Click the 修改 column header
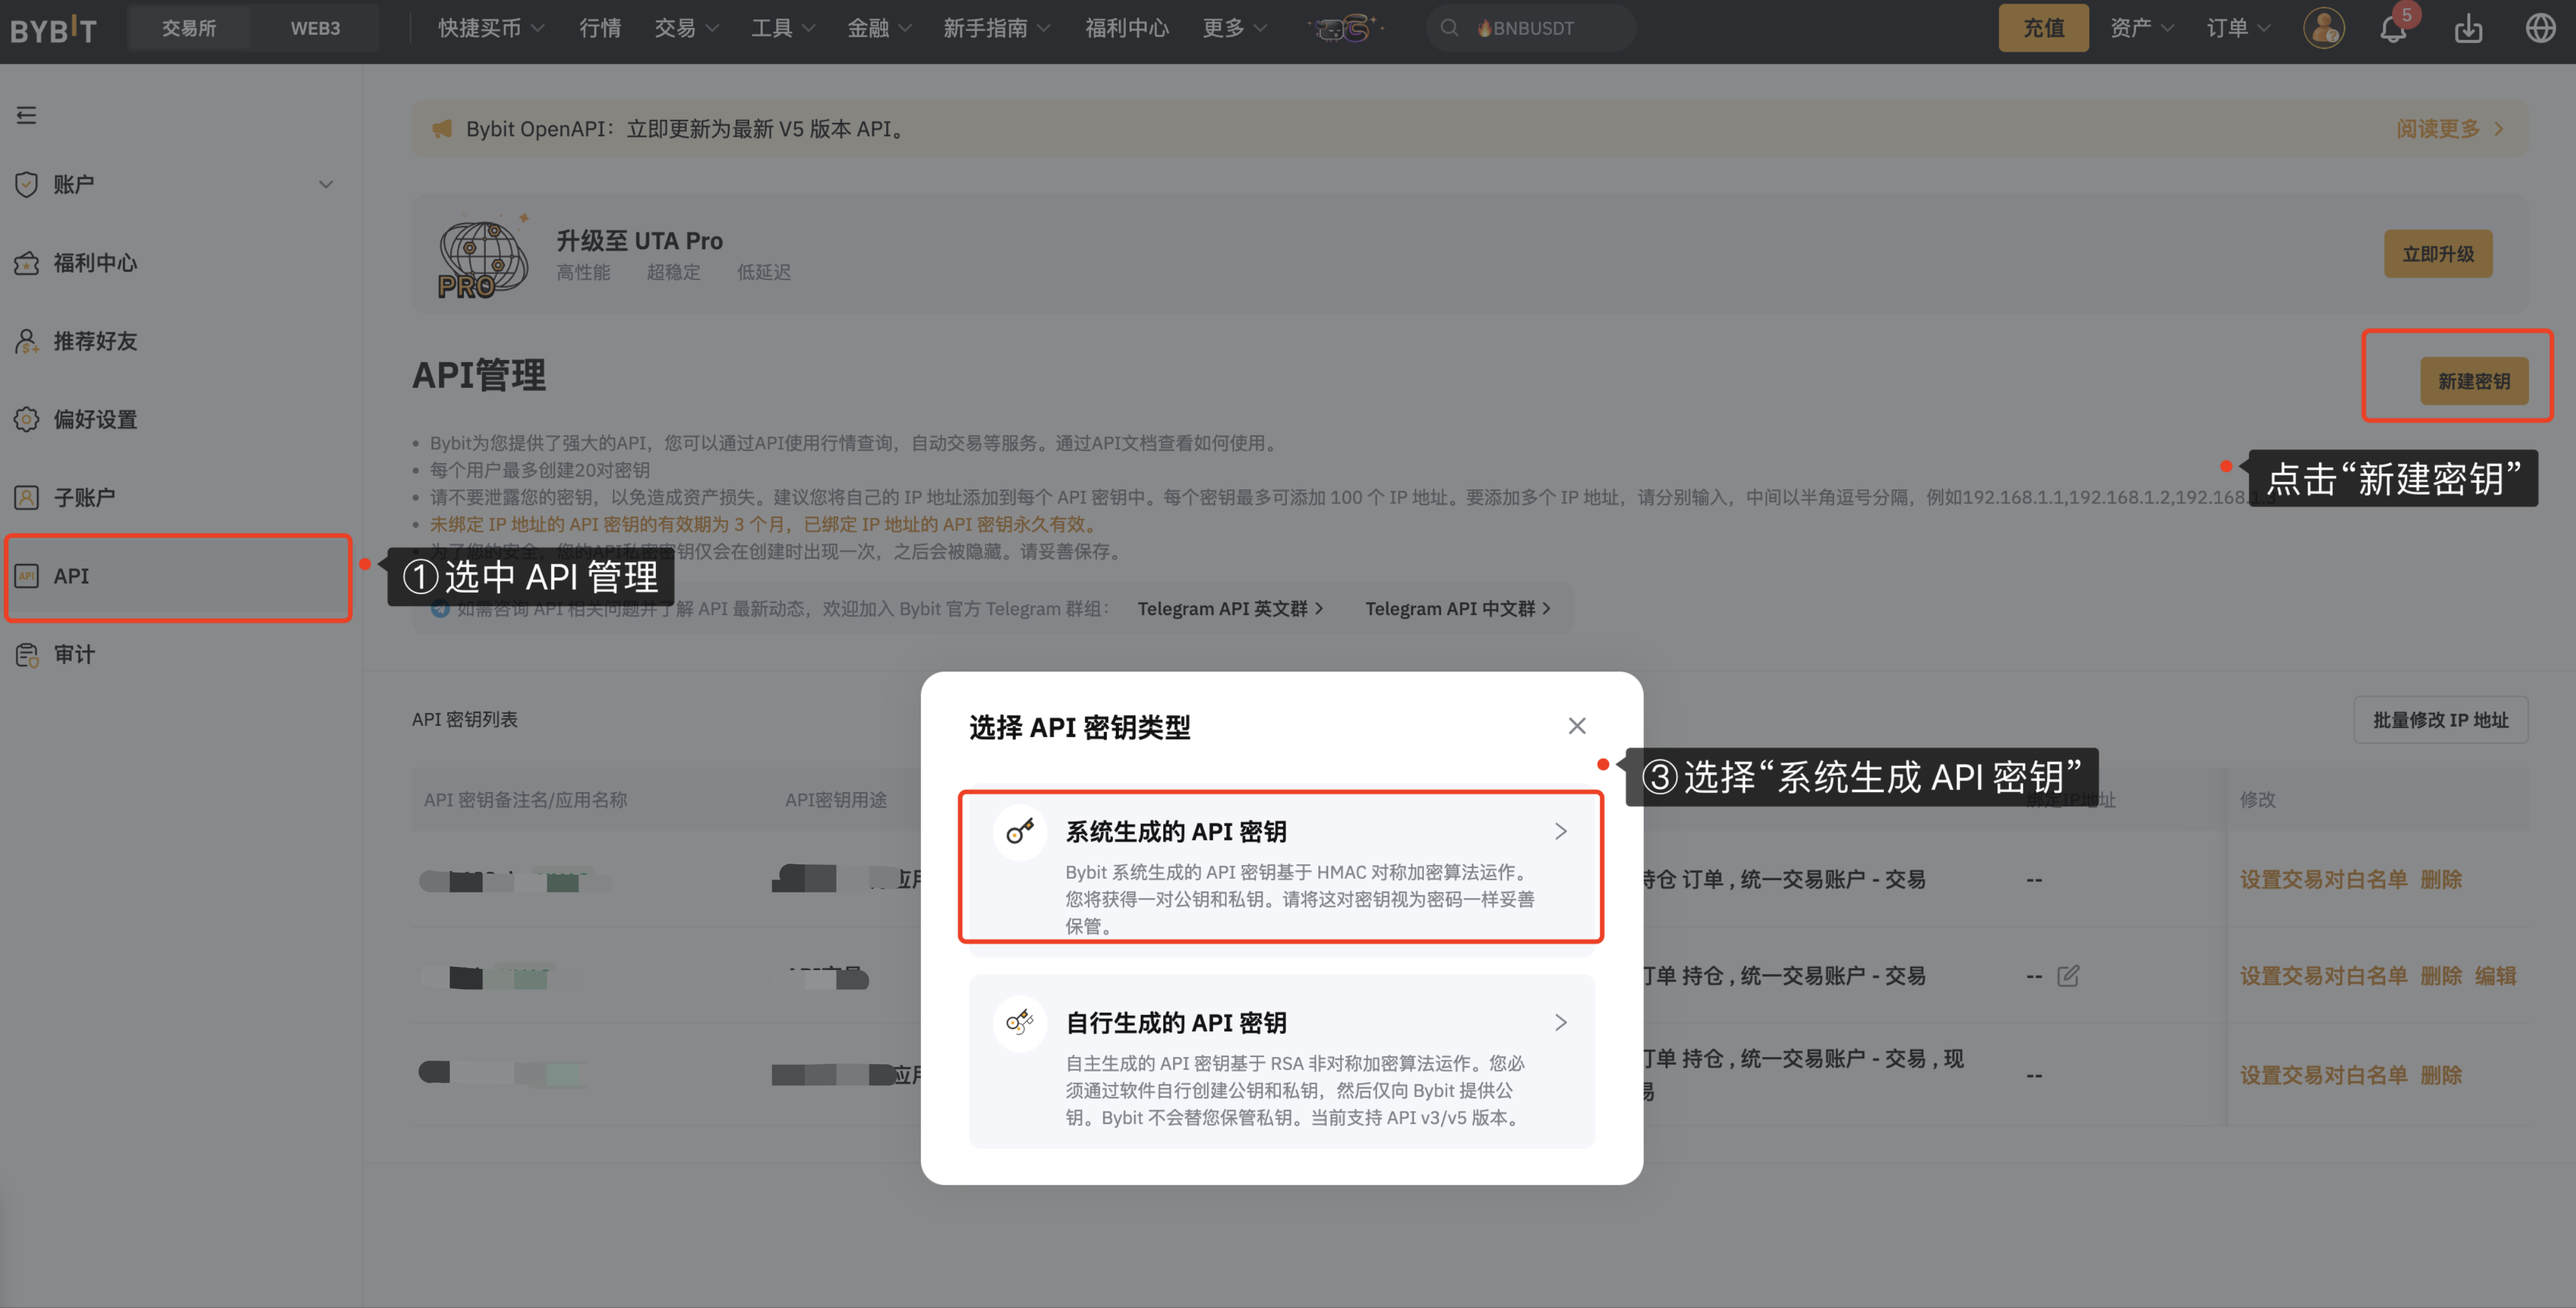2576x1308 pixels. tap(2257, 800)
